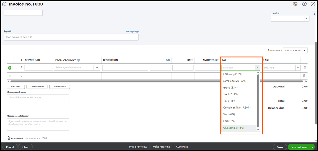Viewport: 318px width, 151px height.
Task: Open the Amounts are Exclusive of Tax dropdown
Action: (x=295, y=51)
